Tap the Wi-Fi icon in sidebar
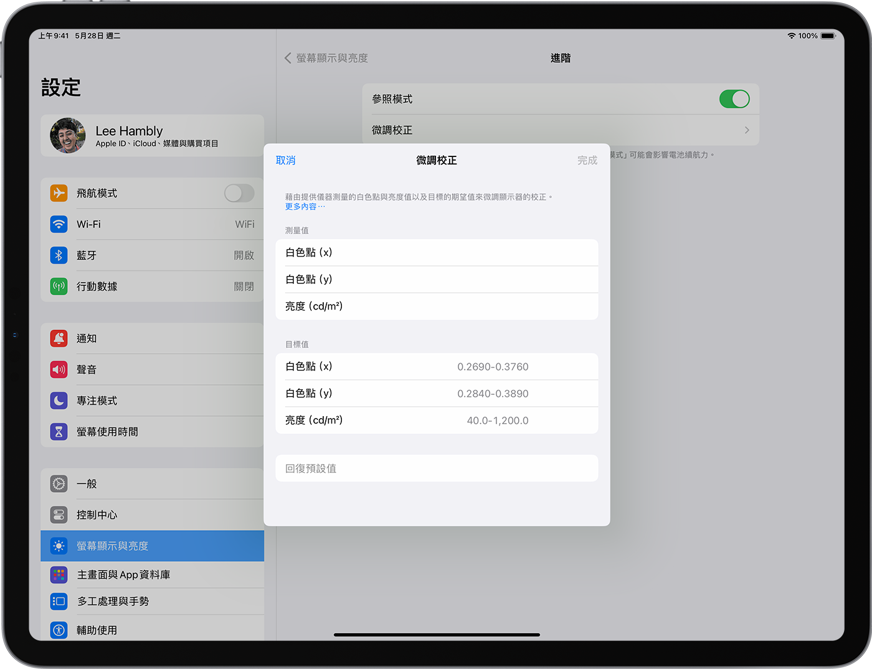The height and width of the screenshot is (669, 872). [x=59, y=224]
